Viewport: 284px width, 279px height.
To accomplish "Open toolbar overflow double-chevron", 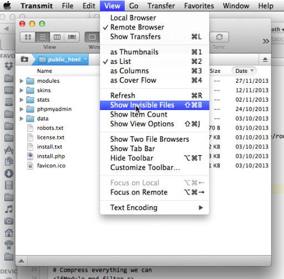I will pos(266,41).
